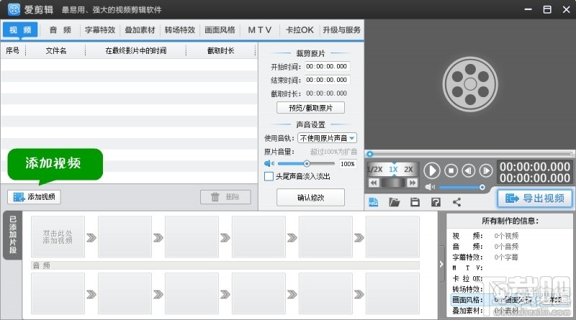Open the 升级与服务 tab
Viewport: 576px width, 320px height.
341,30
